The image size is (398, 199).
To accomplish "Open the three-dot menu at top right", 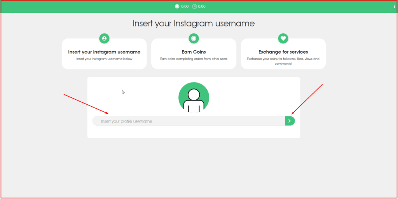I will 395,6.
